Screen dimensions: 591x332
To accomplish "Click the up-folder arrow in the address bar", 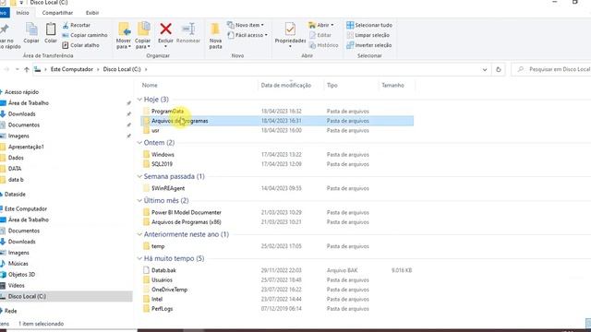I will [27, 69].
